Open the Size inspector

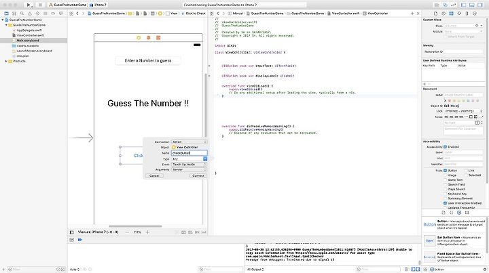pyautogui.click(x=467, y=14)
